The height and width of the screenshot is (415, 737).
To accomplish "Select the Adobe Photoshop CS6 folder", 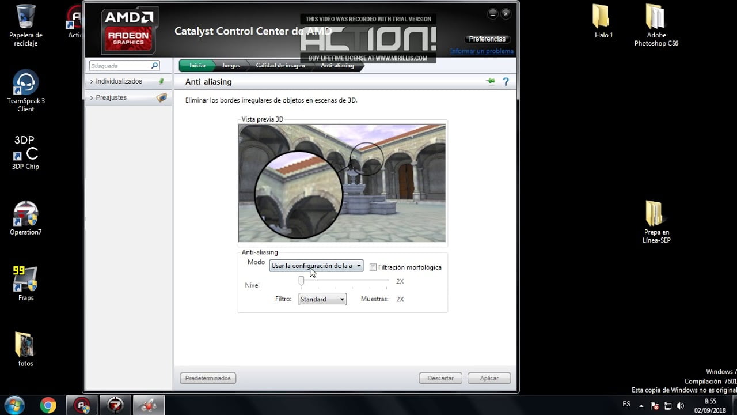I will (x=656, y=25).
